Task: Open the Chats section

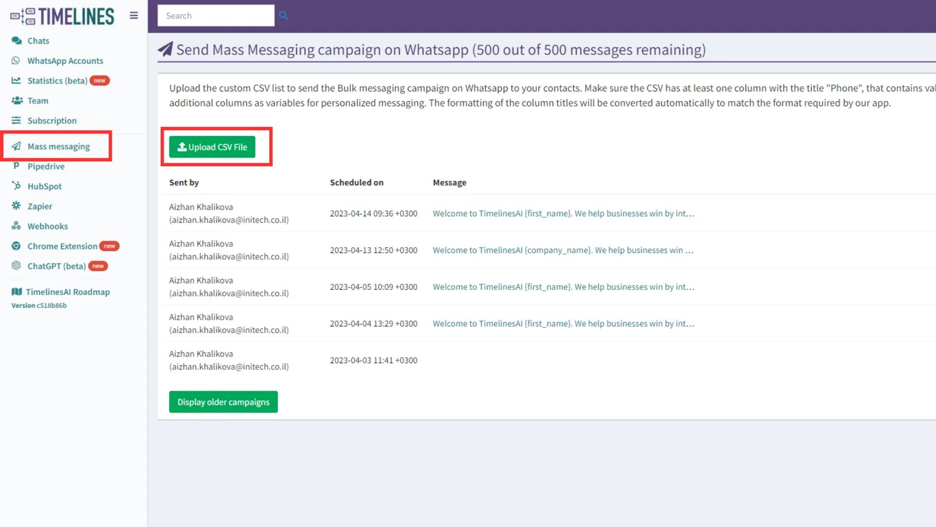Action: click(x=37, y=40)
